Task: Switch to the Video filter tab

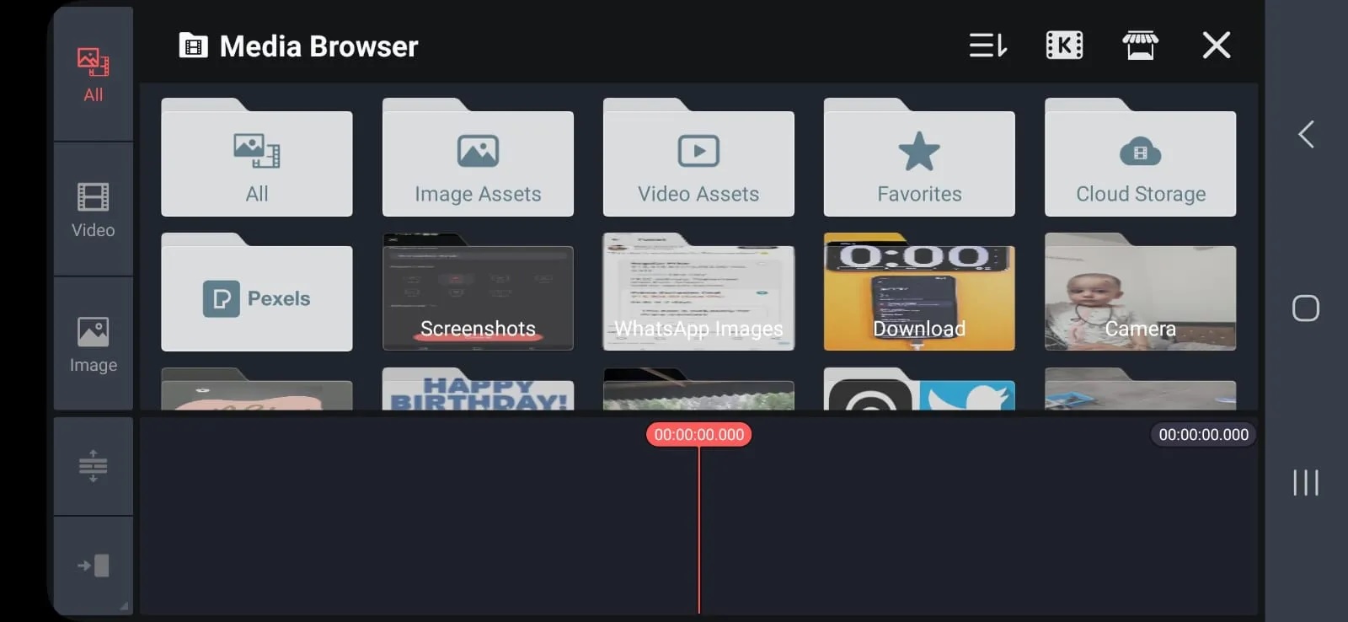Action: pyautogui.click(x=93, y=210)
